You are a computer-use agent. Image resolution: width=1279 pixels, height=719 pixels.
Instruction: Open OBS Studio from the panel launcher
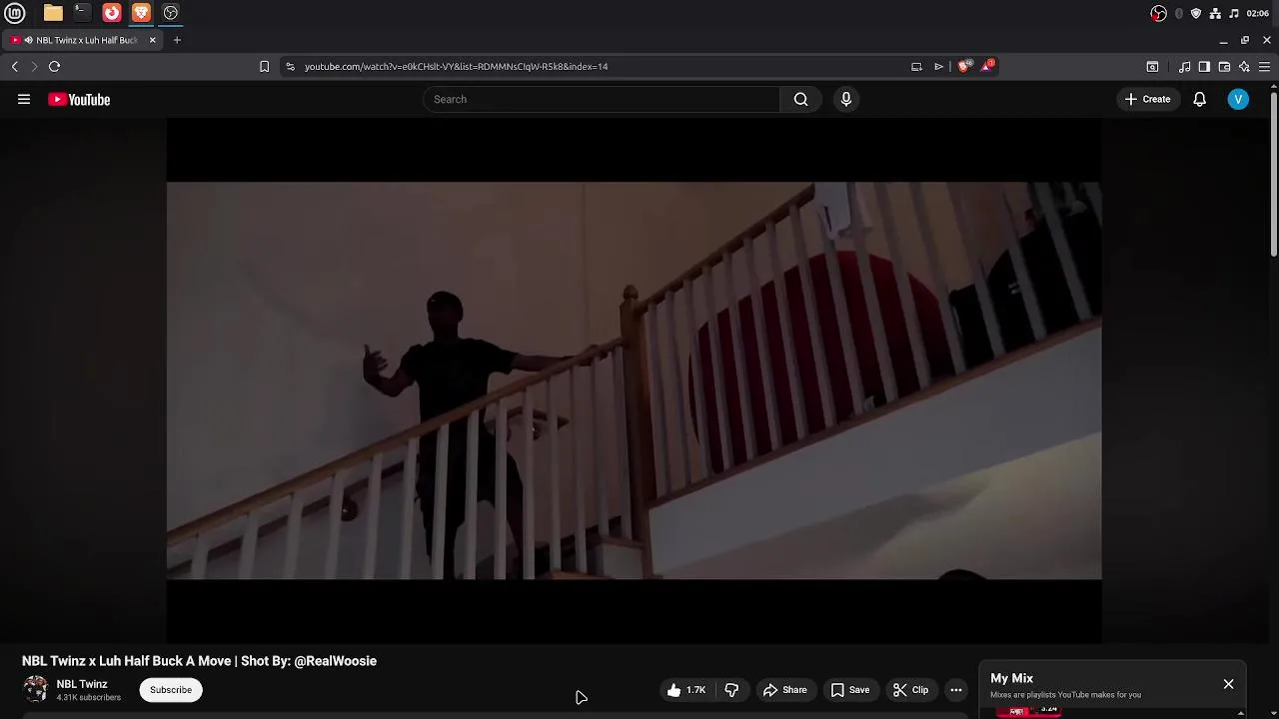(171, 13)
